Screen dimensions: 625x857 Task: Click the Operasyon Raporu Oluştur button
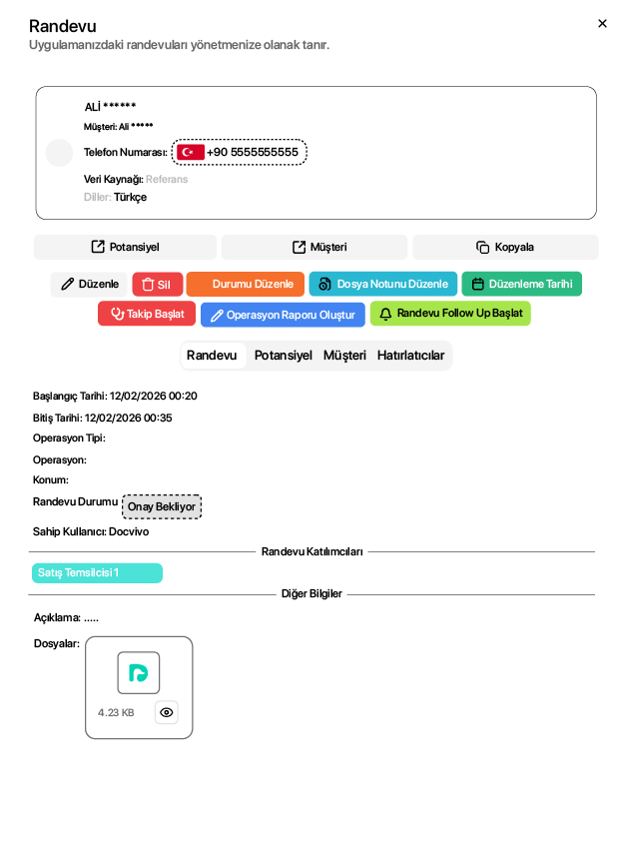tap(283, 315)
